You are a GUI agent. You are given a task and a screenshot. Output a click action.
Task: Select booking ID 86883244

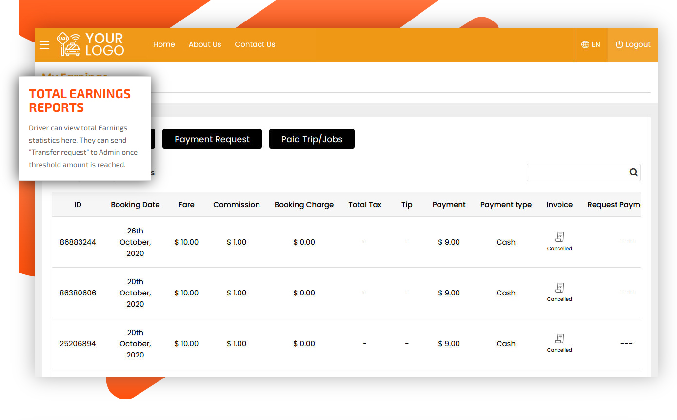pyautogui.click(x=78, y=242)
